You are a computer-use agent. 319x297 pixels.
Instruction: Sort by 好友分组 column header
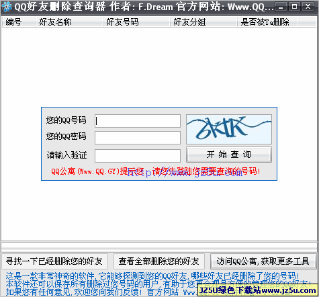point(203,22)
